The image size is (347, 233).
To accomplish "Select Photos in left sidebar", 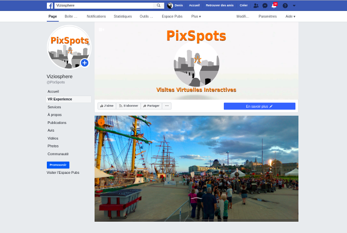I will click(x=53, y=146).
